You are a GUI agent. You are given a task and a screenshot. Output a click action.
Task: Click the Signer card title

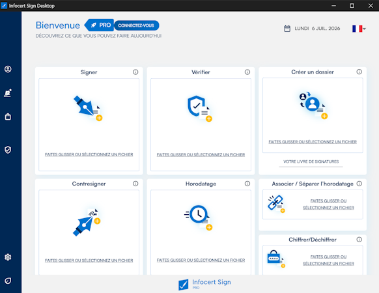point(89,72)
